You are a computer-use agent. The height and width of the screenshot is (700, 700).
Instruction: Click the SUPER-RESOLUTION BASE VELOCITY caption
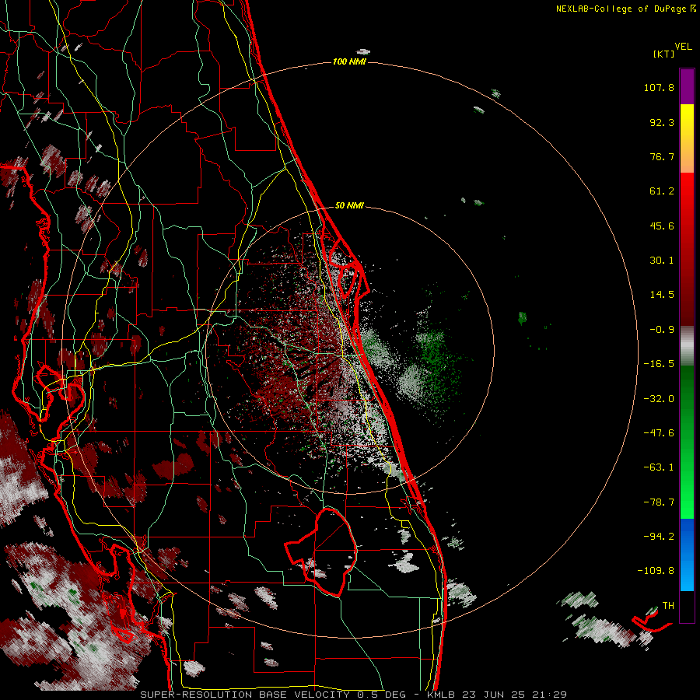(x=245, y=695)
